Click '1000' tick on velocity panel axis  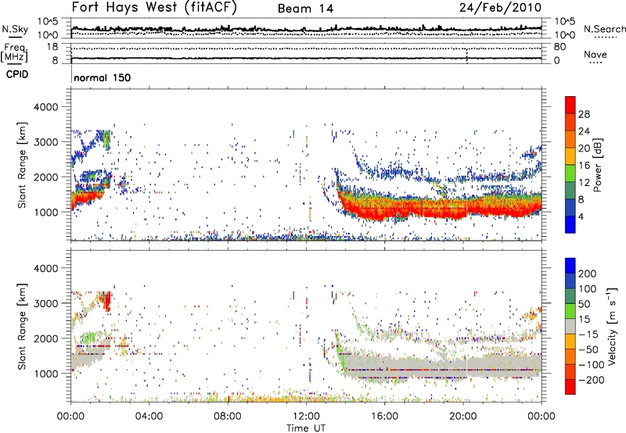pyautogui.click(x=45, y=374)
